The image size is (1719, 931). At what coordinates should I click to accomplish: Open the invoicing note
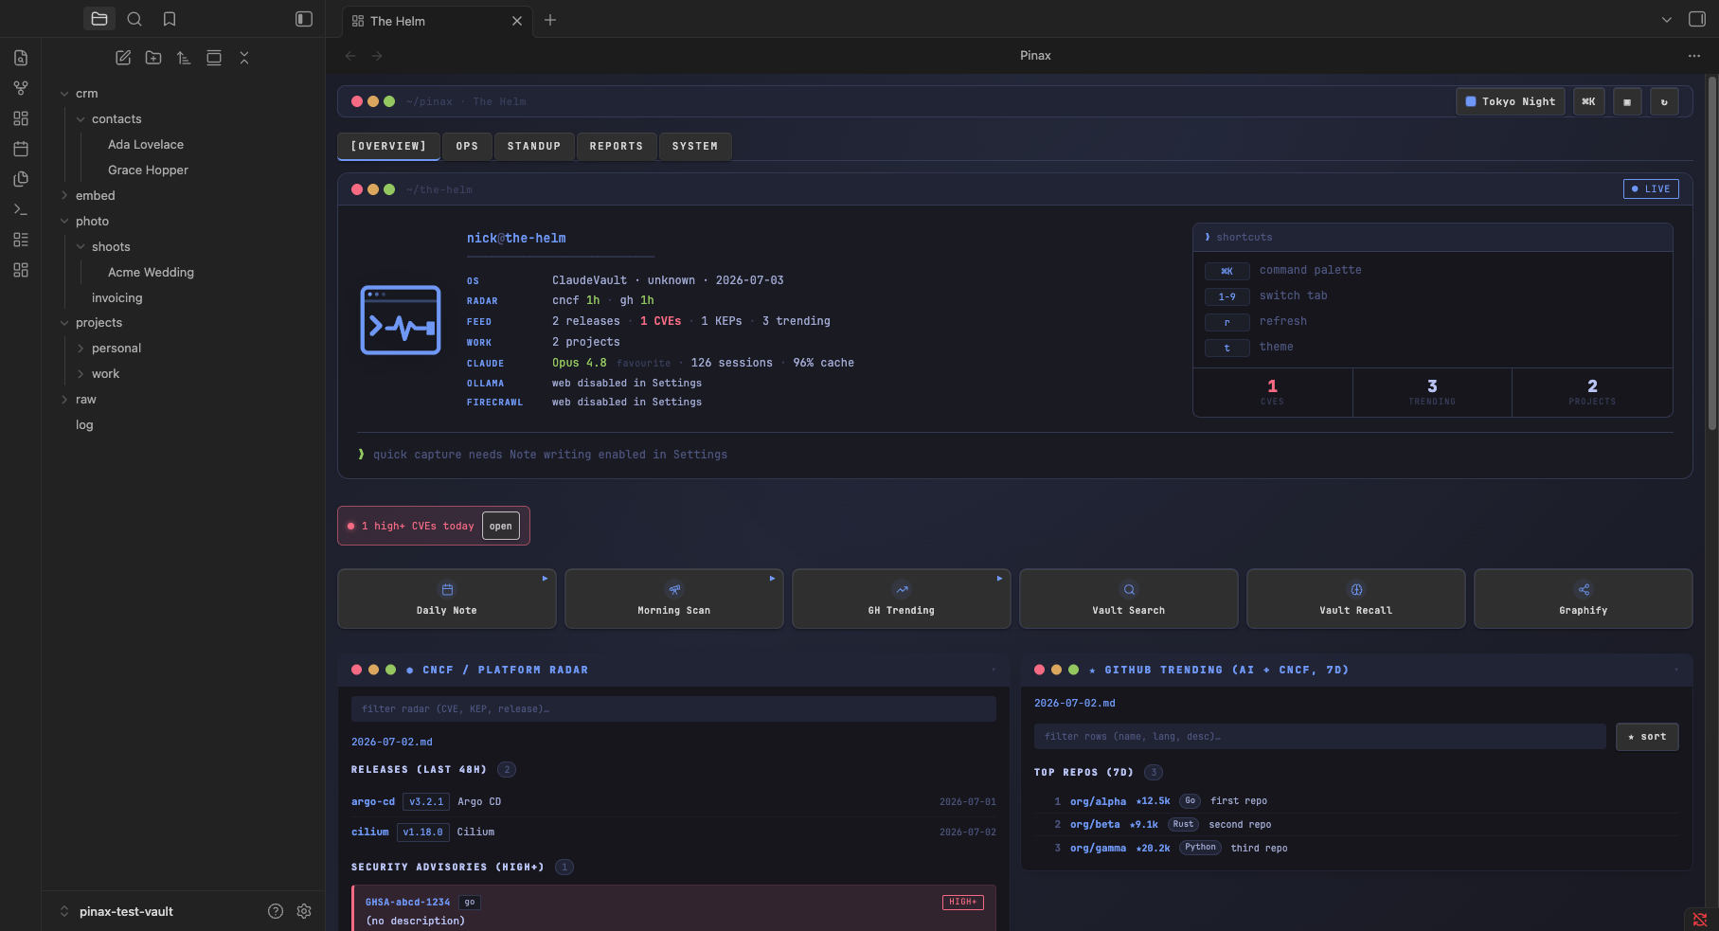[x=116, y=297]
